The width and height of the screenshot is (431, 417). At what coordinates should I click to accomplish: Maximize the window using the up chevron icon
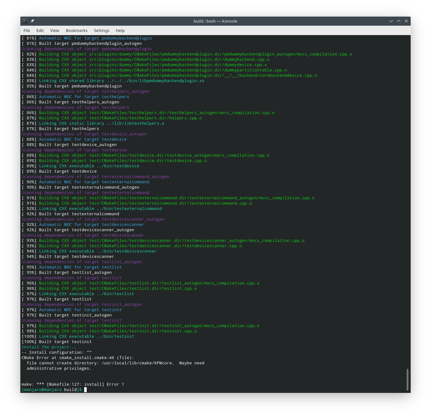pyautogui.click(x=399, y=21)
